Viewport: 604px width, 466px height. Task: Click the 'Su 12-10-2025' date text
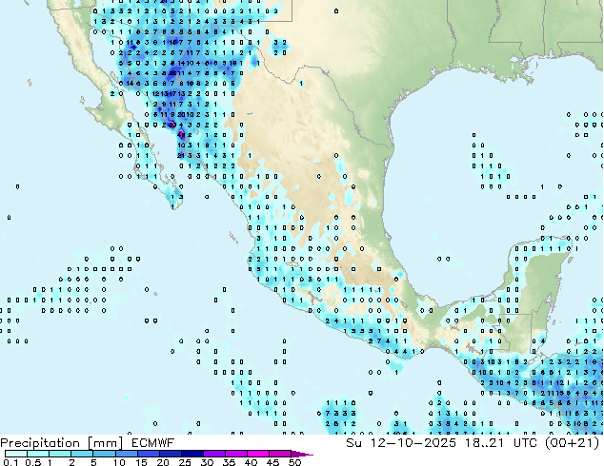(401, 443)
